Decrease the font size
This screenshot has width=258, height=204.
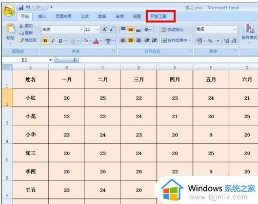[112, 29]
